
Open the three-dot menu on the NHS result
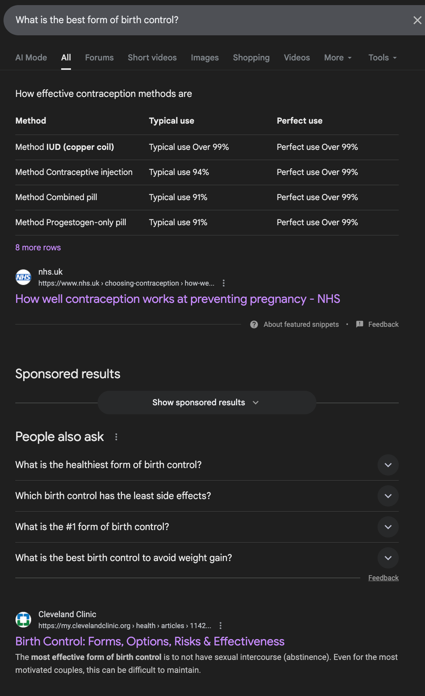point(223,283)
